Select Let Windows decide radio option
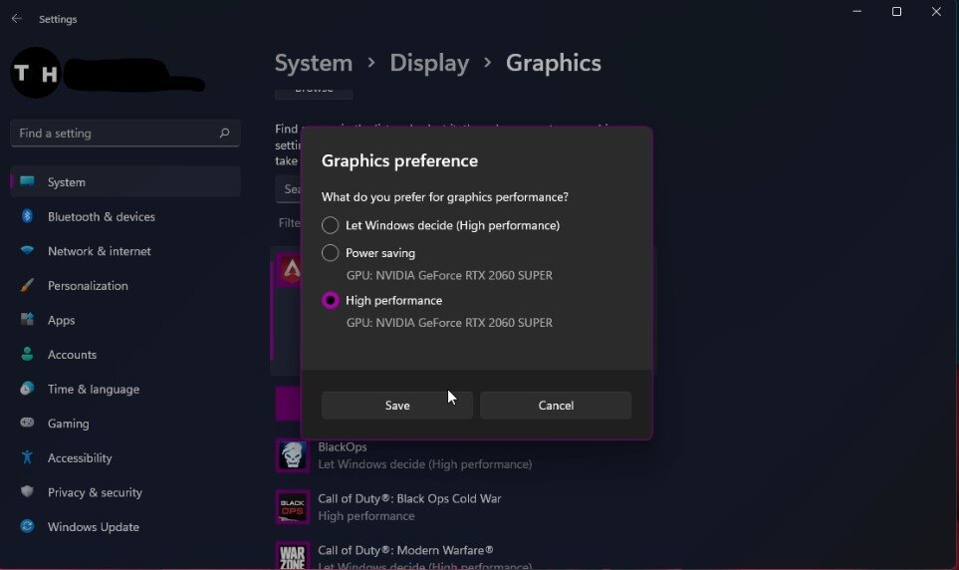This screenshot has width=959, height=570. 331,225
